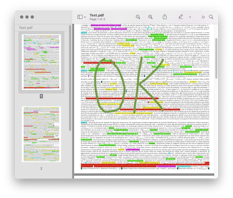Expand the markup options chevron
The height and width of the screenshot is (198, 233).
pyautogui.click(x=190, y=17)
